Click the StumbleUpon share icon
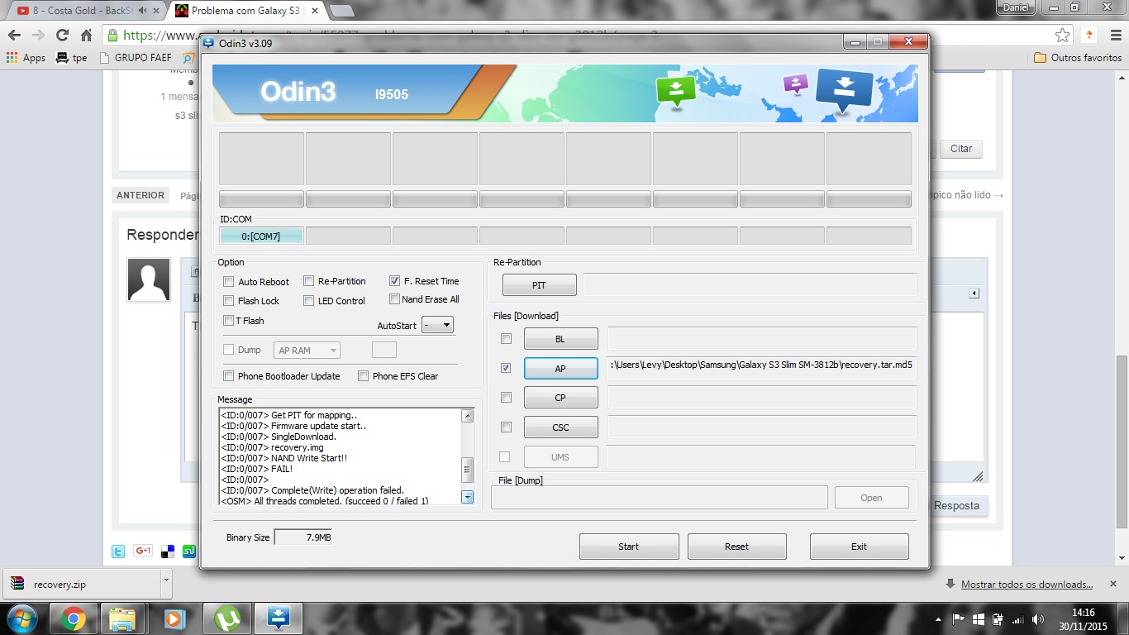 pyautogui.click(x=189, y=551)
